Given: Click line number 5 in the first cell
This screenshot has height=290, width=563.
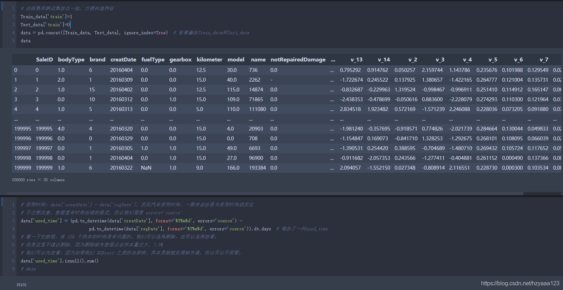Looking at the screenshot, I should point(13,40).
